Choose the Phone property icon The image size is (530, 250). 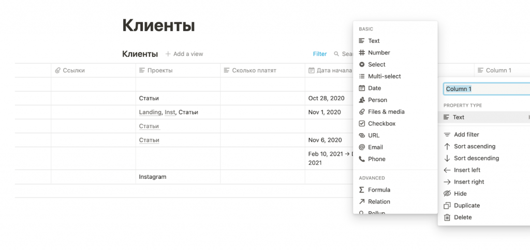tap(362, 159)
